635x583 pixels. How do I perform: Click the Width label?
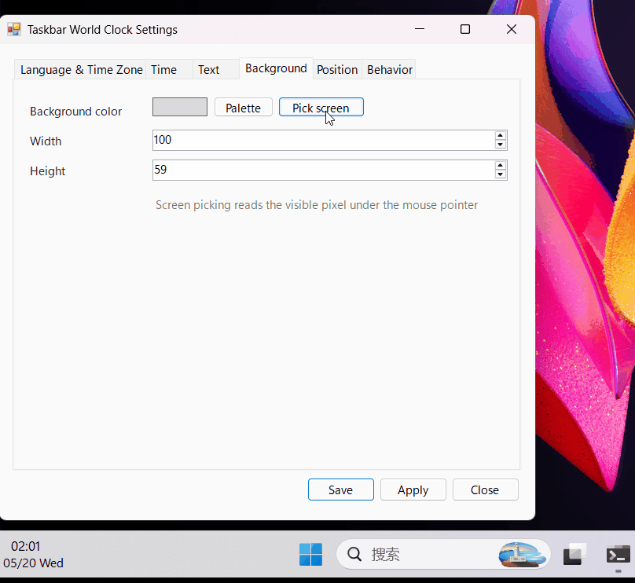click(x=46, y=141)
